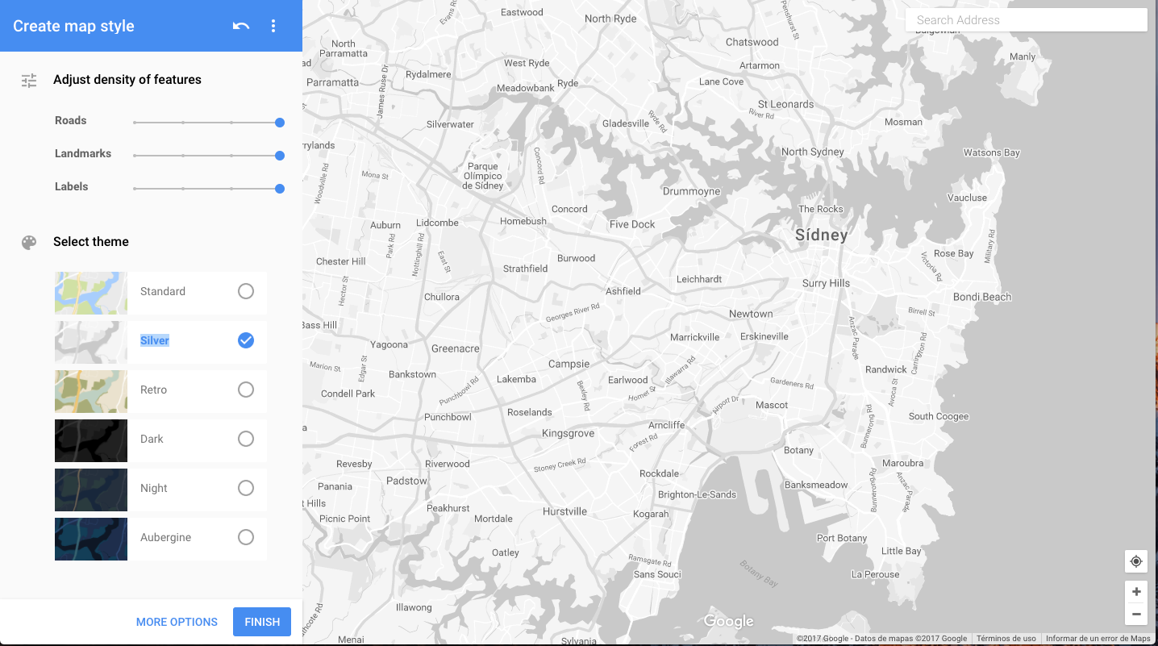The image size is (1158, 646).
Task: Click the Sídney city label on map
Action: point(821,235)
